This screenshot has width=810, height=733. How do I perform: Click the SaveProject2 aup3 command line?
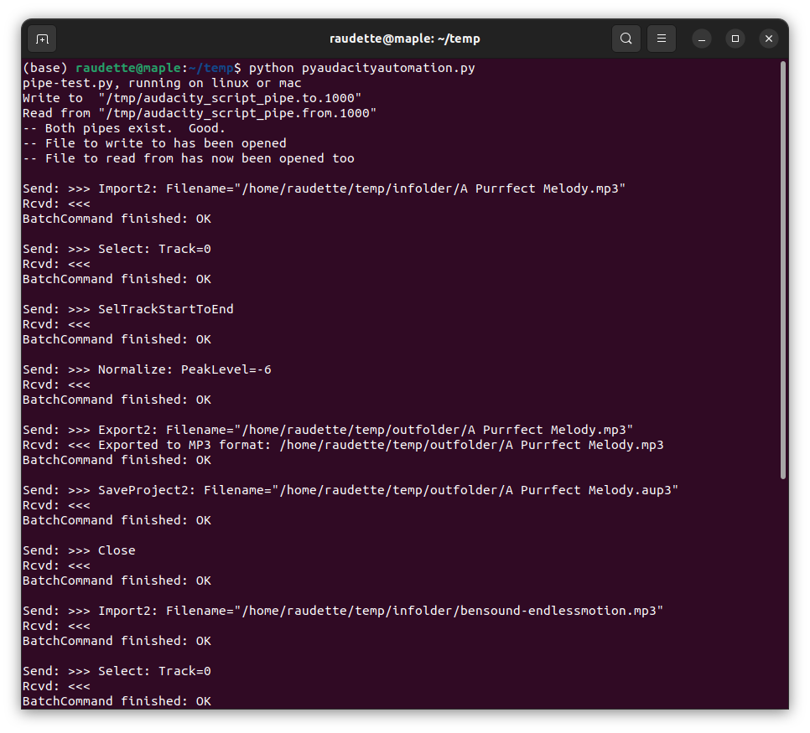350,490
